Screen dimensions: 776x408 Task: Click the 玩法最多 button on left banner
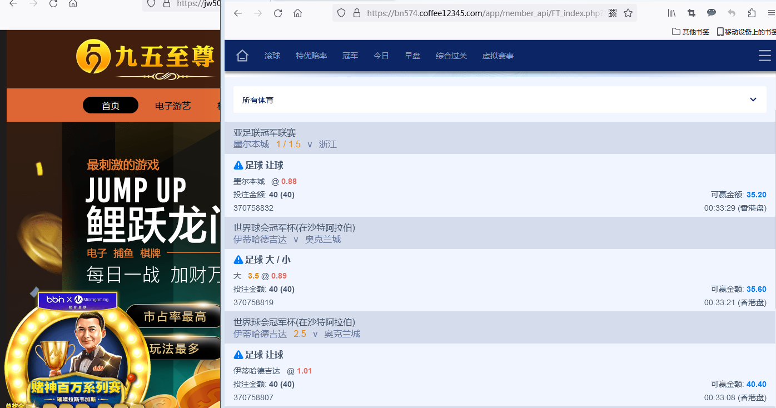175,349
